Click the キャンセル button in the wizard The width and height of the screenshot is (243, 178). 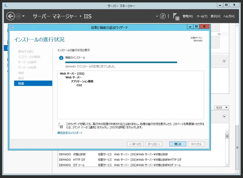click(196, 144)
